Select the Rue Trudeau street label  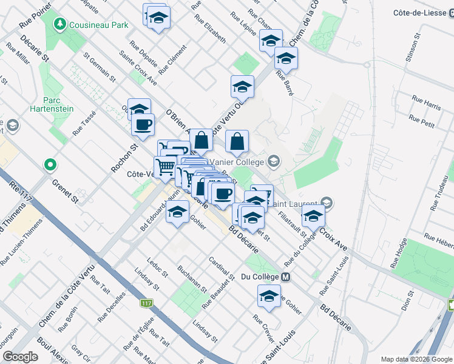coord(439,194)
